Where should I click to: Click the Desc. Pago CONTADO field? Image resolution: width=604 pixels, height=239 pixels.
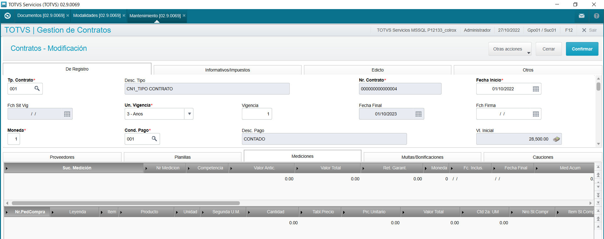coord(324,139)
